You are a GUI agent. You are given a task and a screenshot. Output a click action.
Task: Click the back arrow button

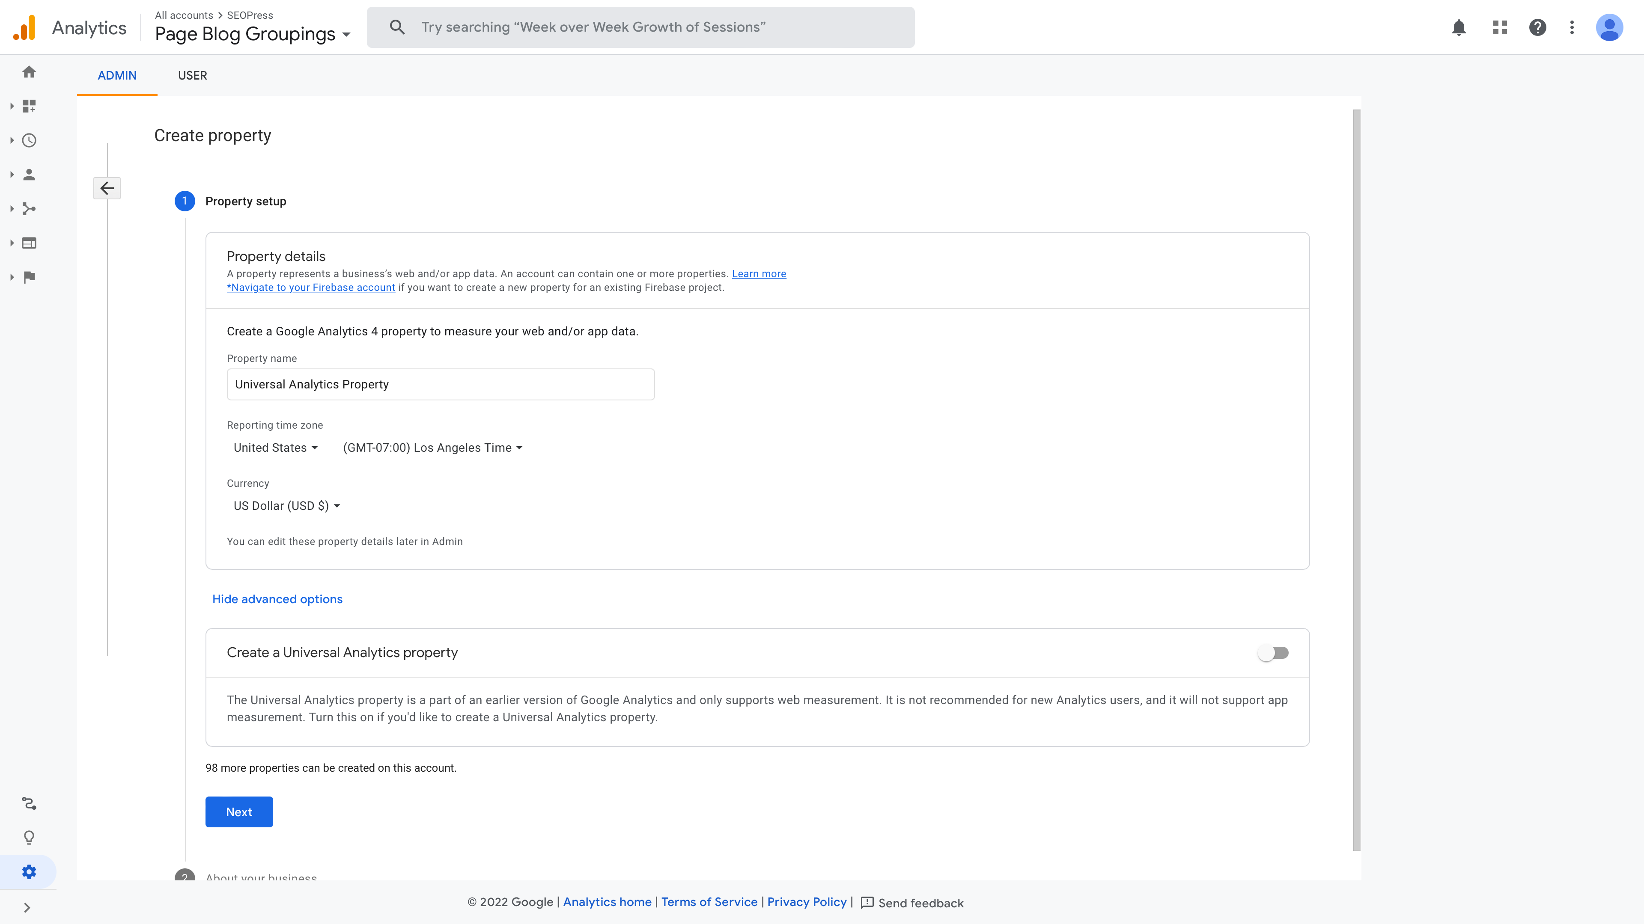pos(107,188)
